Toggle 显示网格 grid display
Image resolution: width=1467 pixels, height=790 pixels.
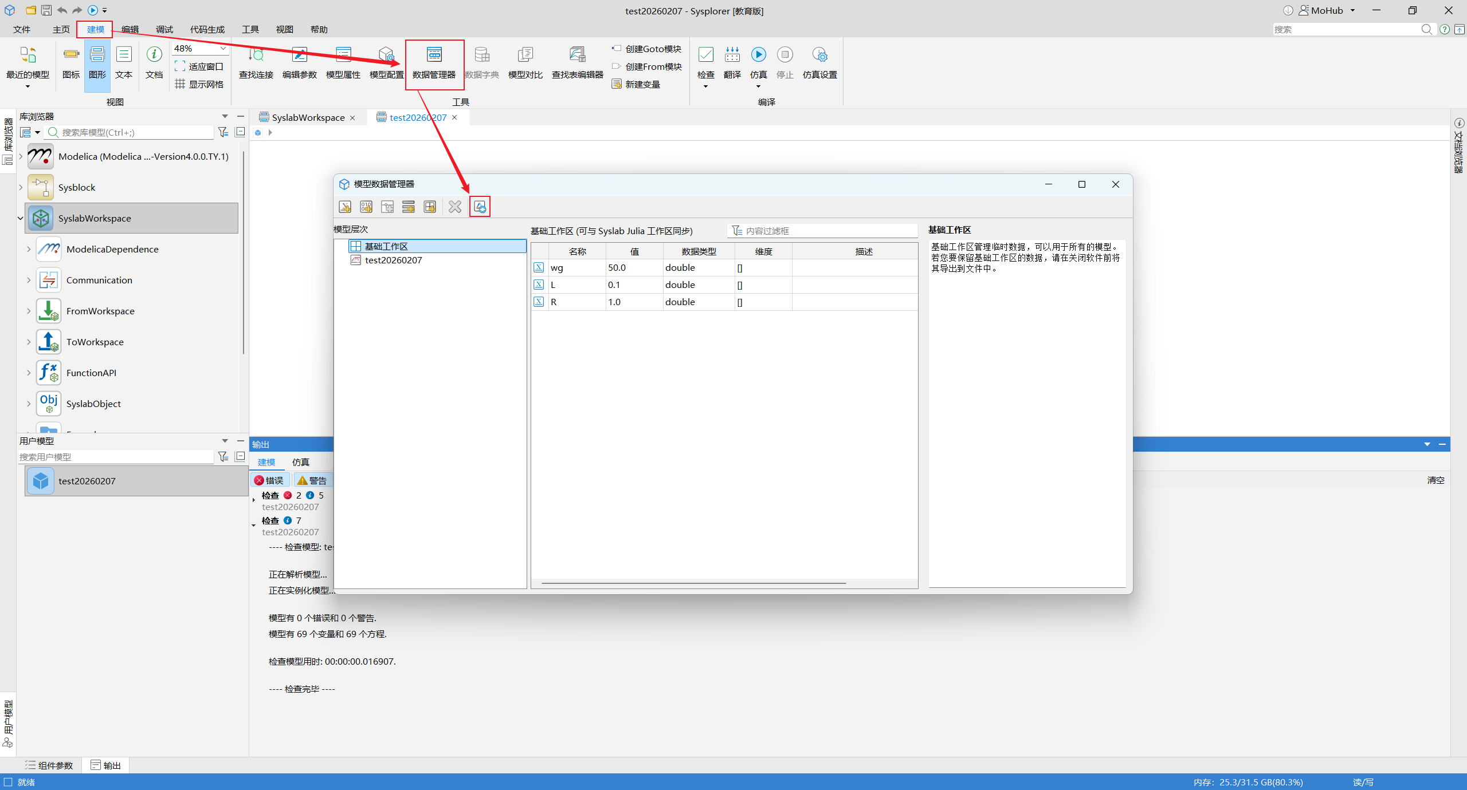199,84
